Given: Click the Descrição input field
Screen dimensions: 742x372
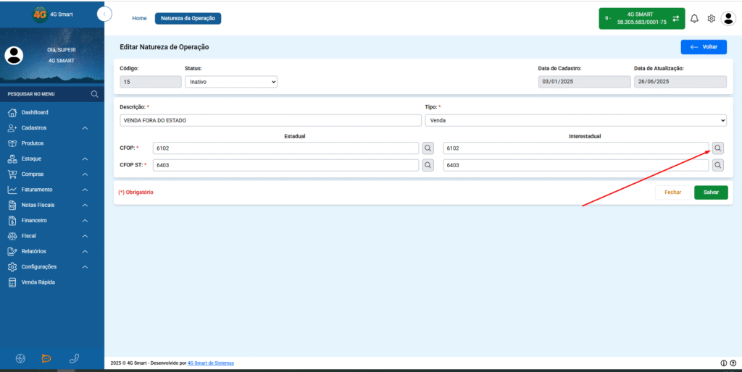Looking at the screenshot, I should [270, 121].
